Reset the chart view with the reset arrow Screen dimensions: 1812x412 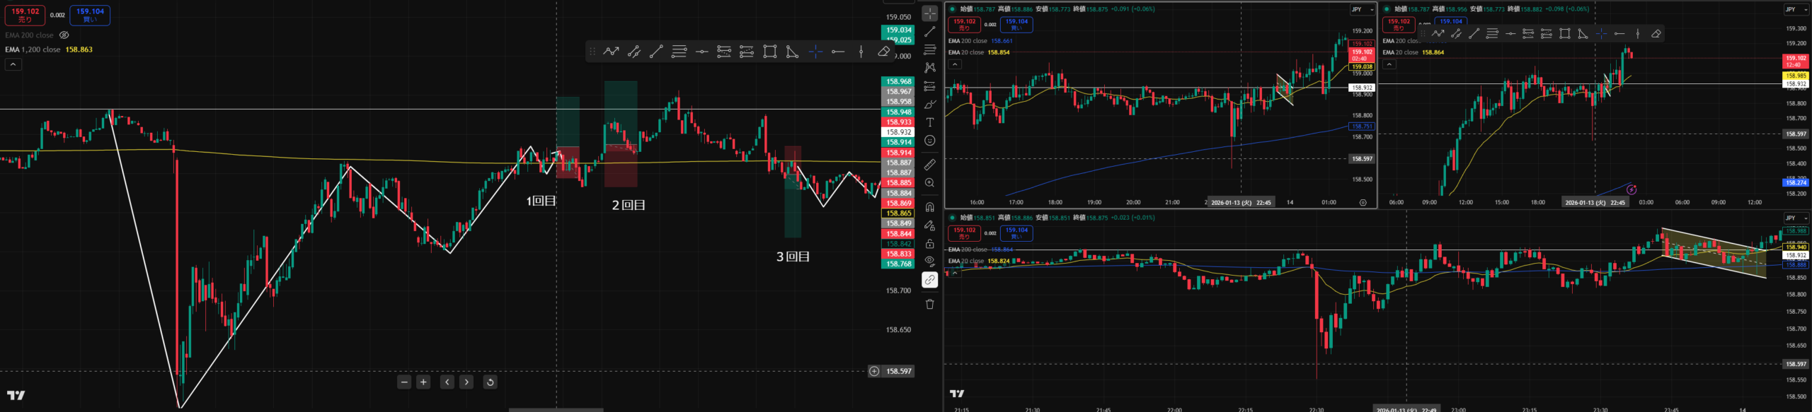coord(490,382)
